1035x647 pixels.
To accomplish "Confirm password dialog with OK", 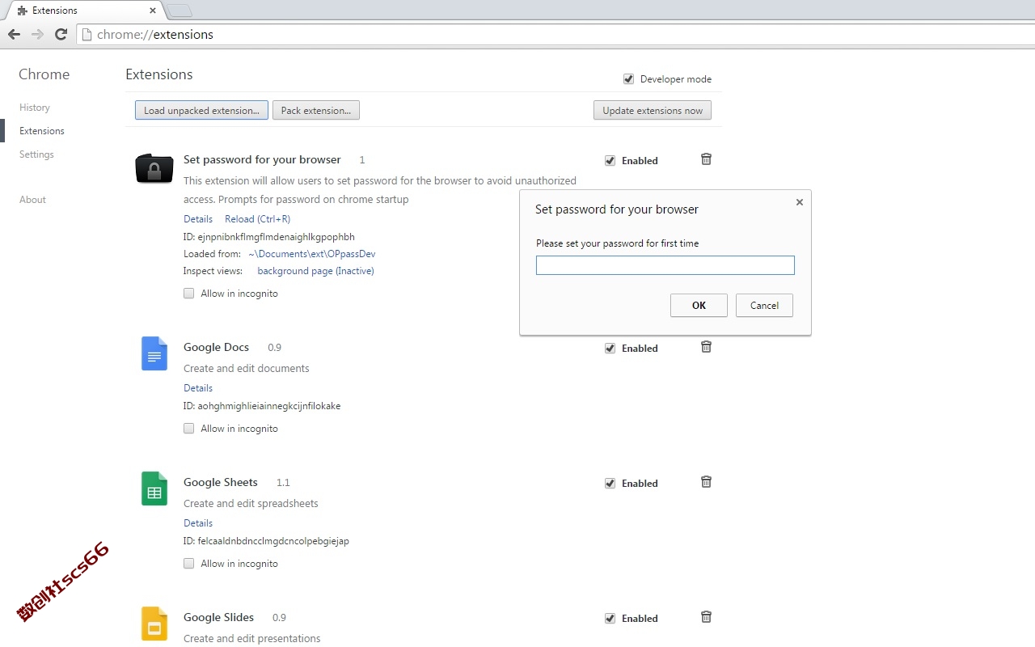I will [699, 305].
